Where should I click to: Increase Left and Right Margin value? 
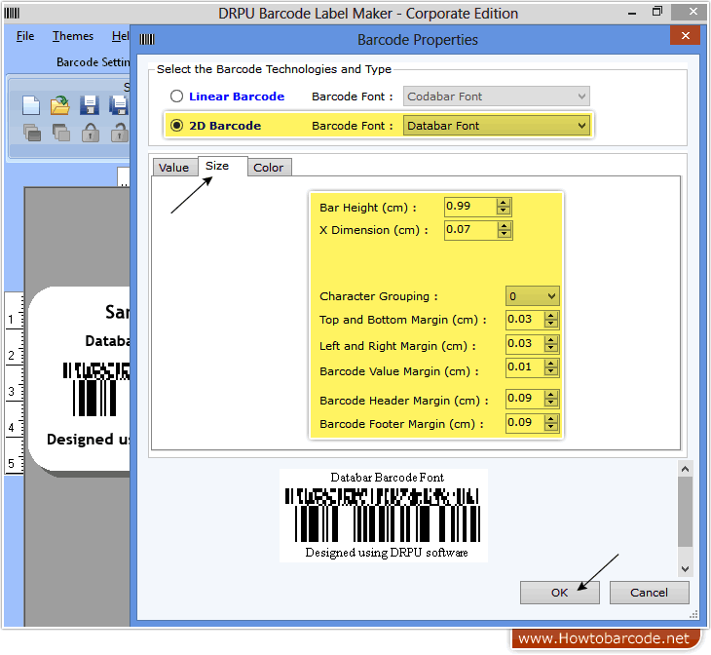pos(551,340)
